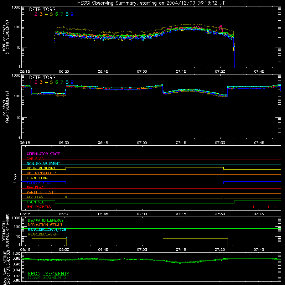Click the 06:45 tick label under rear segments plot

(103, 143)
